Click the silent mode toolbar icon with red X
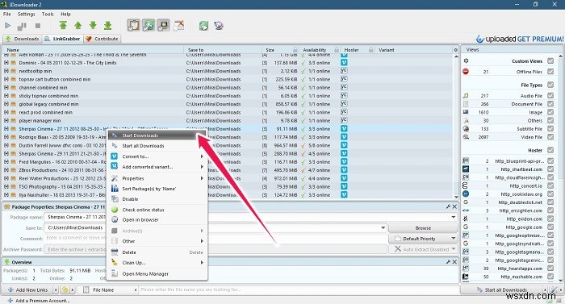The image size is (565, 304). point(178,25)
